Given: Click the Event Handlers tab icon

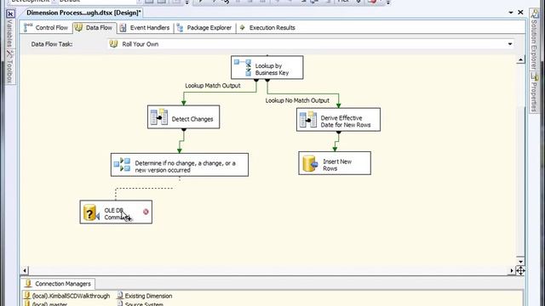Looking at the screenshot, I should (x=123, y=28).
